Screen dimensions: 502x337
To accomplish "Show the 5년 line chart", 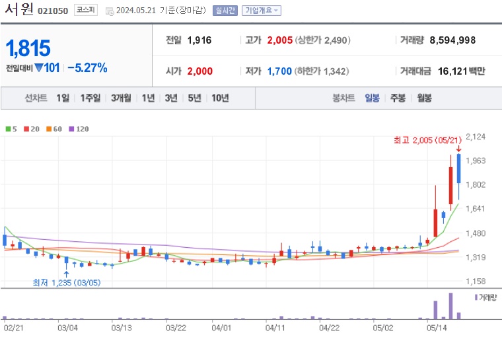I will (194, 98).
